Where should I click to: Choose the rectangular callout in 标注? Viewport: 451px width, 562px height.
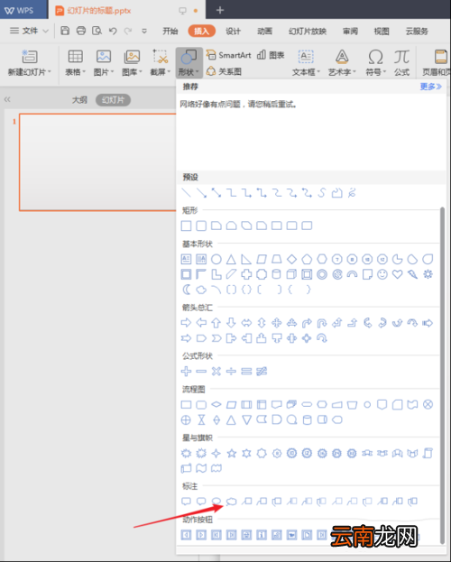coord(186,501)
